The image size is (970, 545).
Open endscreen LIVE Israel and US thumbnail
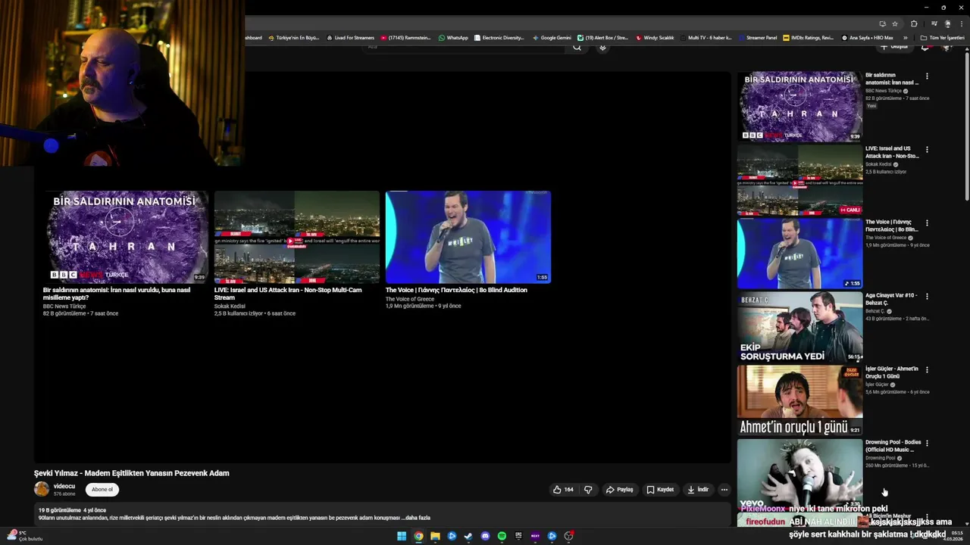coord(297,237)
